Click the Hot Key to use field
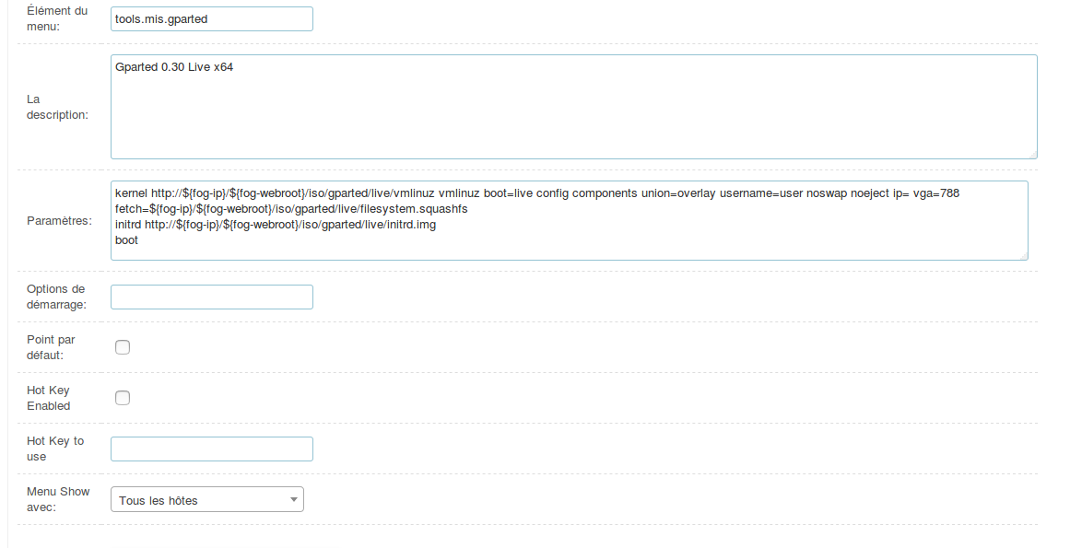 coord(212,449)
